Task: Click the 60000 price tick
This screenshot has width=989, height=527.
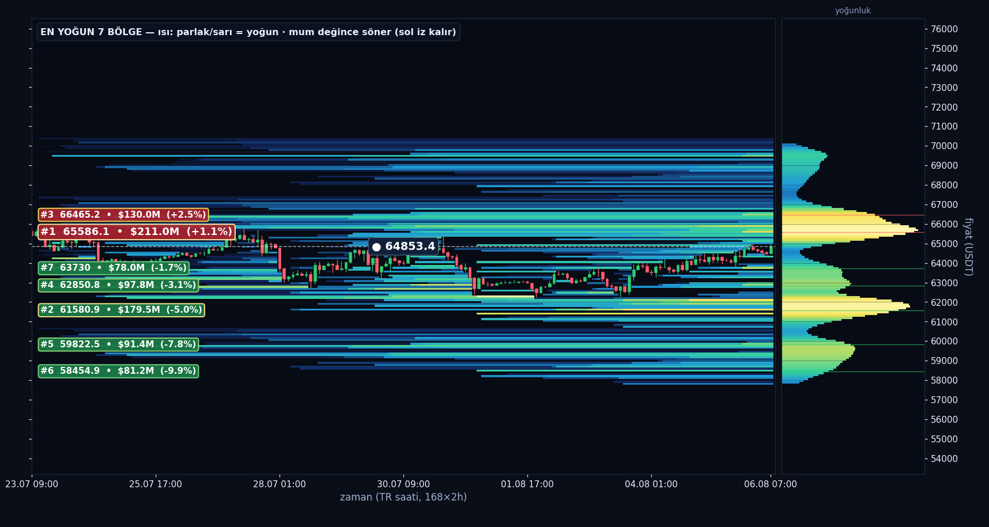Action: (945, 342)
